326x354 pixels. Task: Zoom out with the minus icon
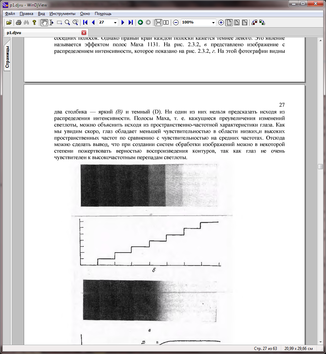pos(176,22)
